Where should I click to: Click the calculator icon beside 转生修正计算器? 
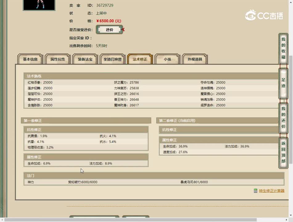pyautogui.click(x=255, y=191)
